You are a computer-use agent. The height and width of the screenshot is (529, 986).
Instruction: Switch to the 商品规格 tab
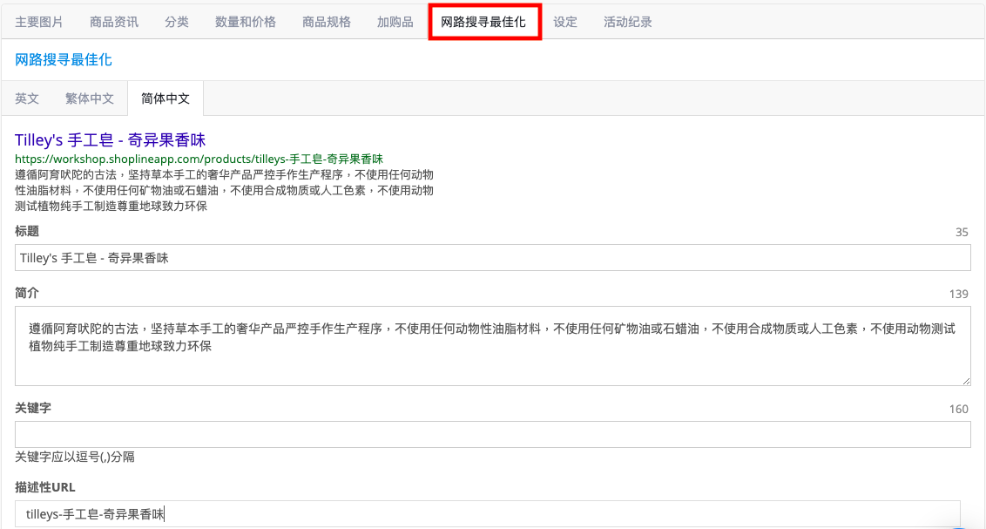coord(326,21)
